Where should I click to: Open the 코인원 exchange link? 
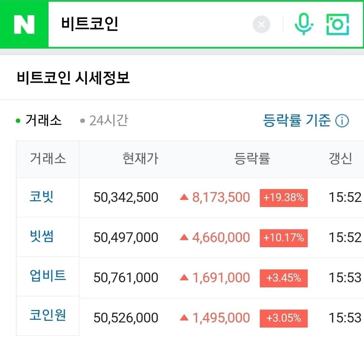[x=48, y=315]
